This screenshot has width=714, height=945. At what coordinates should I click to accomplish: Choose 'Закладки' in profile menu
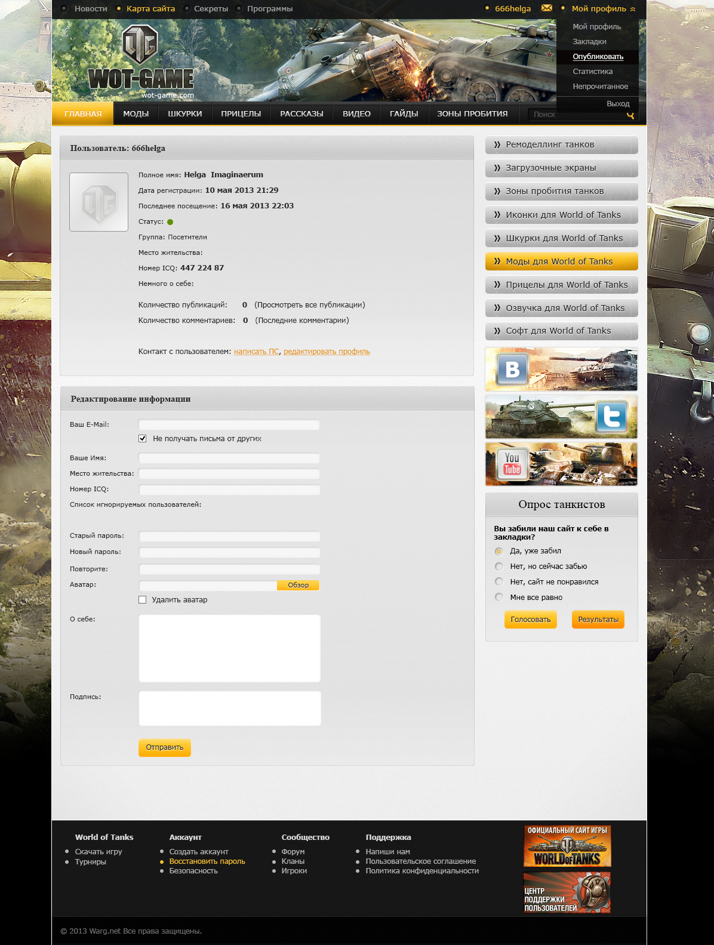[x=589, y=41]
